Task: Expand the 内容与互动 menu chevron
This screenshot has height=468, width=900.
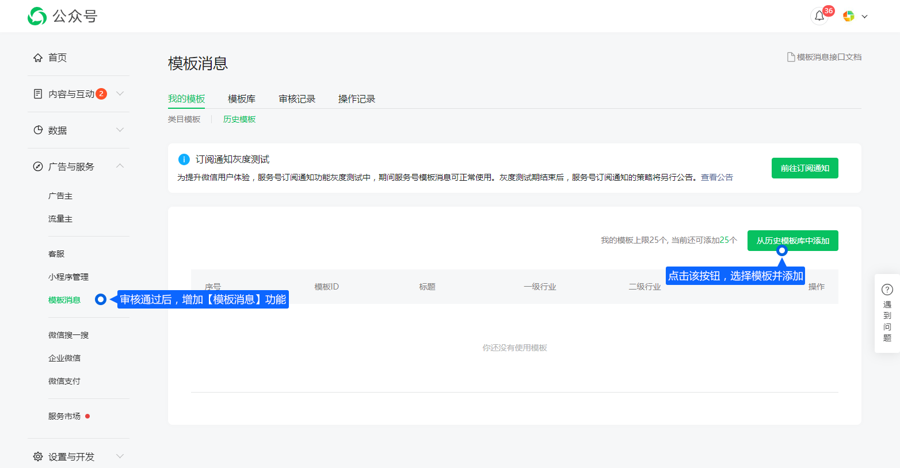Action: (x=120, y=94)
